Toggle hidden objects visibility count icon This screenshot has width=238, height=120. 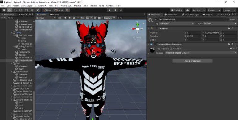point(82,18)
